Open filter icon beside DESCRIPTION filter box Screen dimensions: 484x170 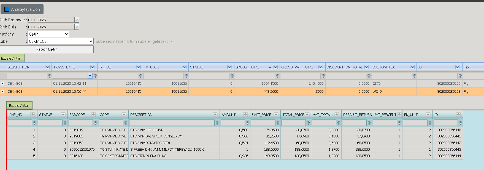50,76
